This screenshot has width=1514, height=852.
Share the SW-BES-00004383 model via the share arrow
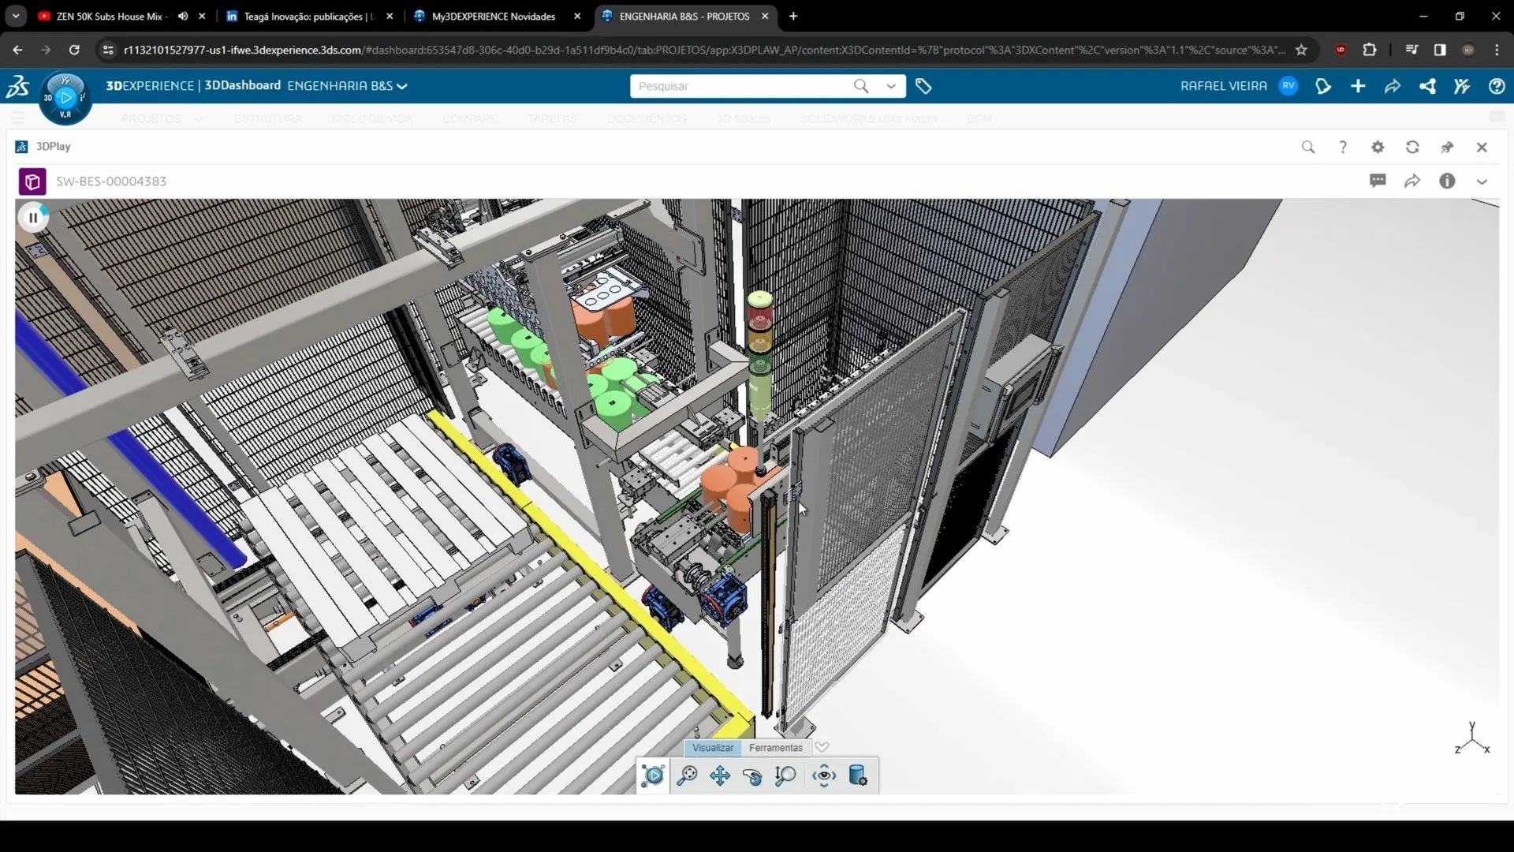click(1412, 181)
